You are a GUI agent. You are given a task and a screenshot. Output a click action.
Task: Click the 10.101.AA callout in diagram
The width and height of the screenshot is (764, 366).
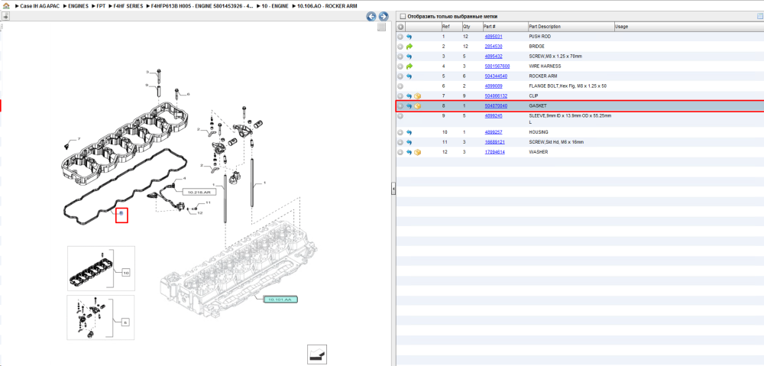[x=280, y=300]
